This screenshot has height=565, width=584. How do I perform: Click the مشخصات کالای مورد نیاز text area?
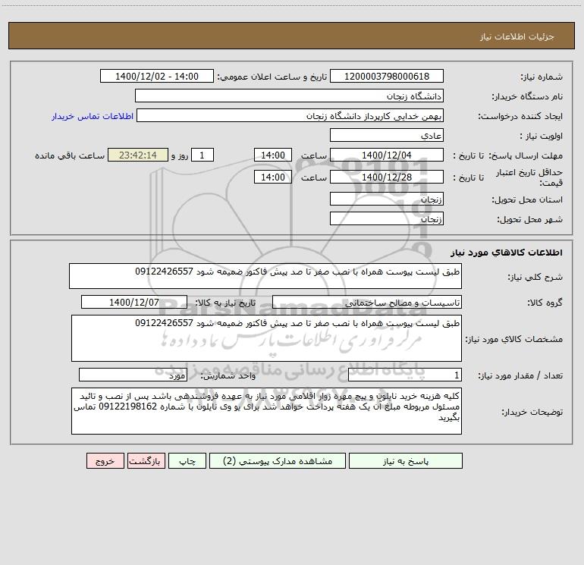point(266,338)
